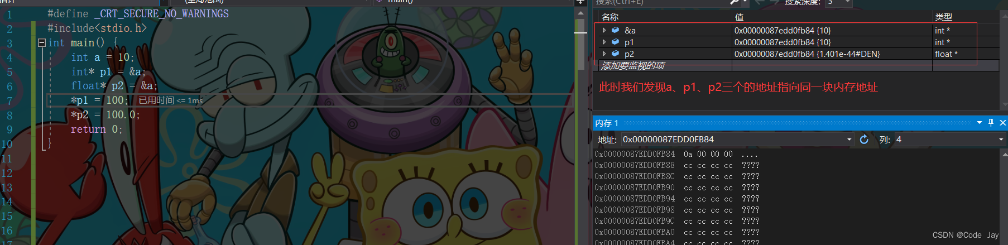Click memory row 0x00000087EDD0FB90
1008x245 pixels.
click(676, 188)
